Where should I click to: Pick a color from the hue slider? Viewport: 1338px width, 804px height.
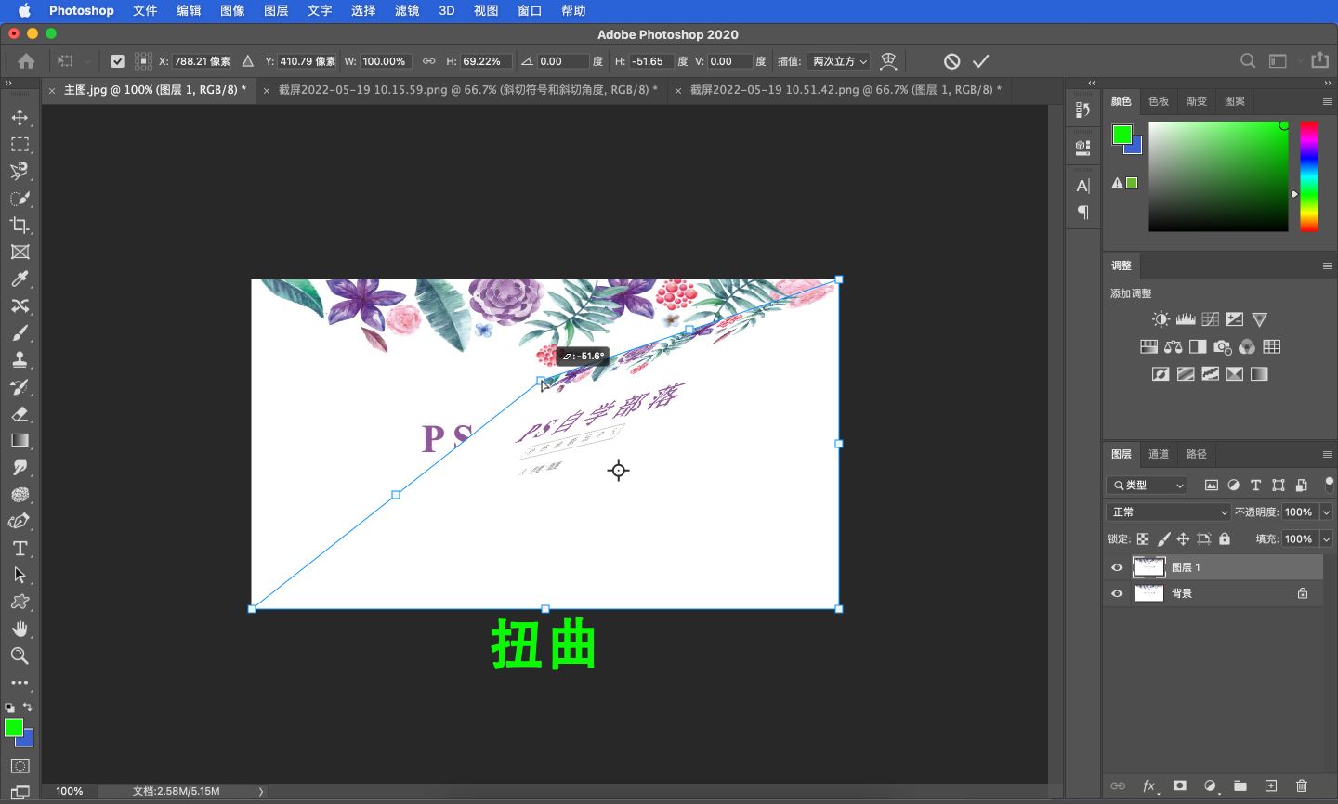(x=1308, y=175)
